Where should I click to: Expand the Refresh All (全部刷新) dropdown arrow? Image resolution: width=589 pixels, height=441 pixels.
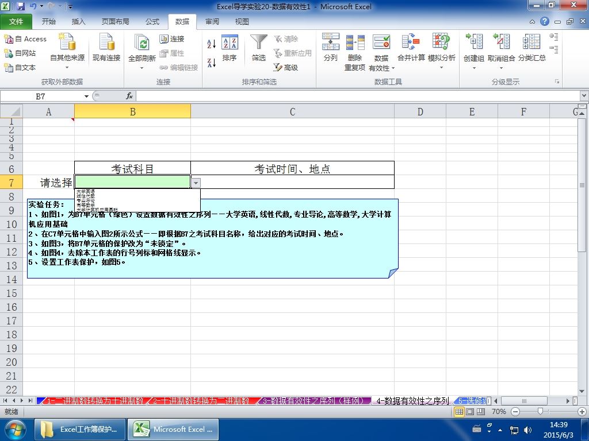pos(142,68)
